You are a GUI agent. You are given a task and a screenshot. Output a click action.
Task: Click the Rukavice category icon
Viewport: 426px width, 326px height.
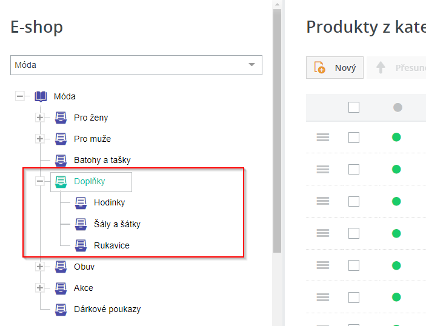click(81, 245)
